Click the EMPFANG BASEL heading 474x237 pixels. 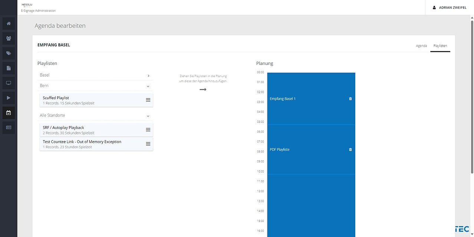coord(54,45)
